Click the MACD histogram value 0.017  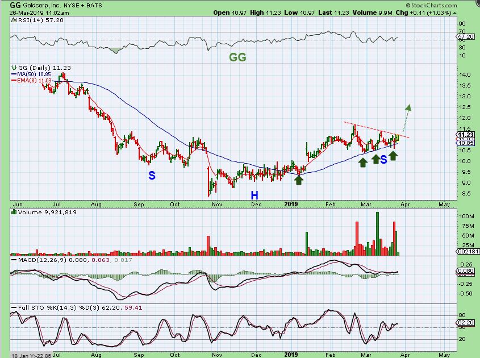click(123, 260)
